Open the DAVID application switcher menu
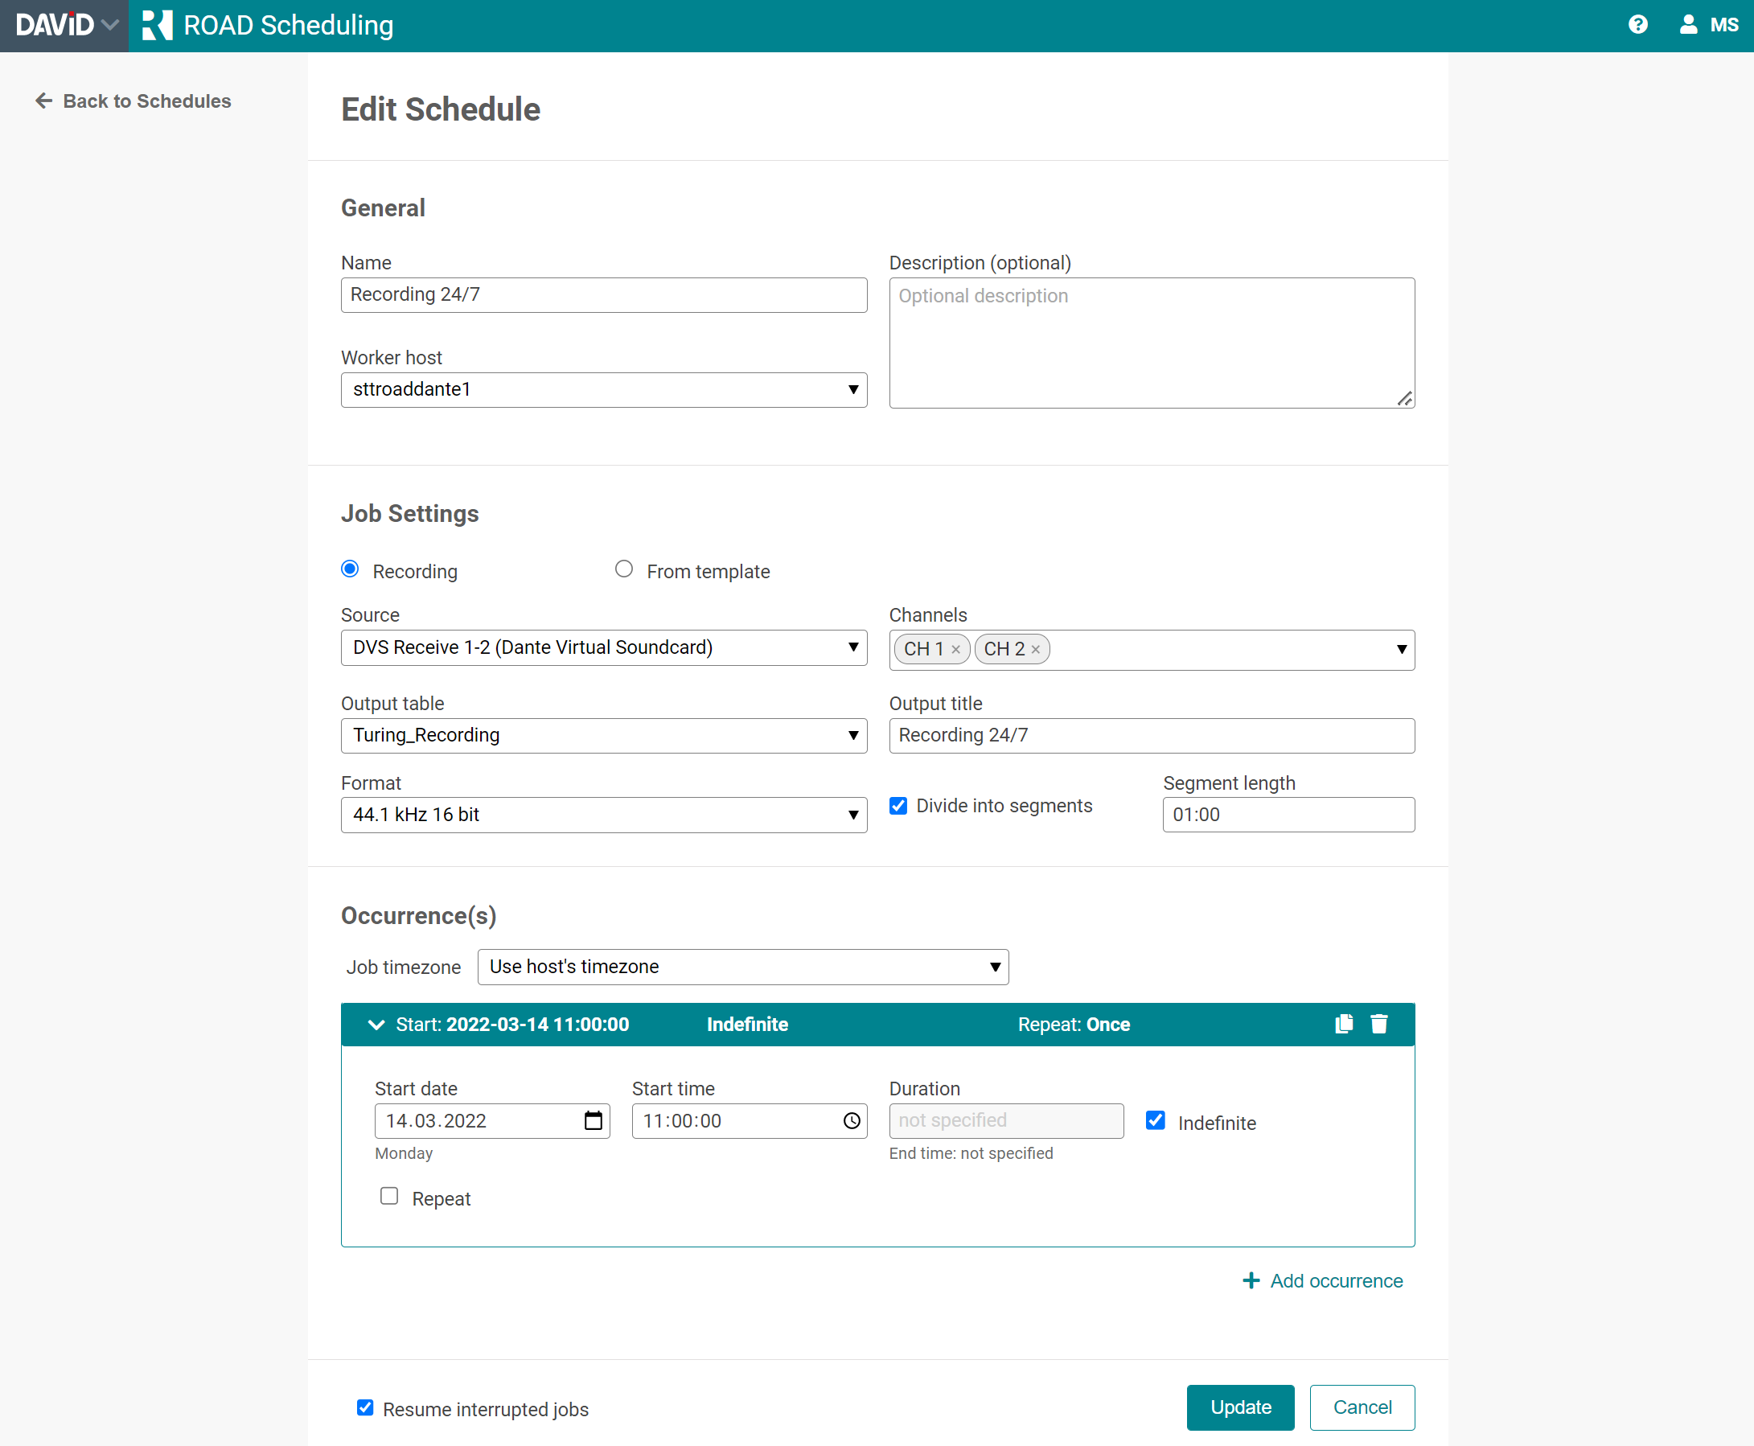The image size is (1754, 1446). pos(65,25)
